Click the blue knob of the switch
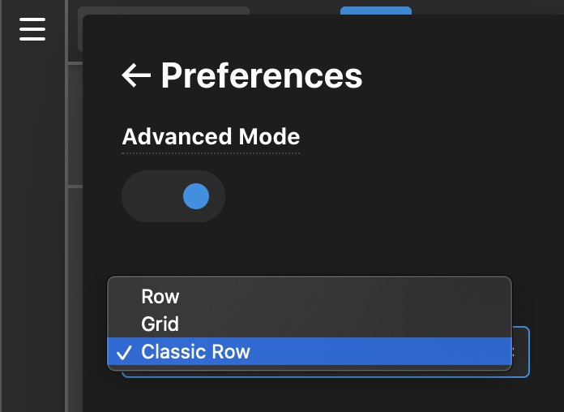The width and height of the screenshot is (564, 412). click(196, 196)
